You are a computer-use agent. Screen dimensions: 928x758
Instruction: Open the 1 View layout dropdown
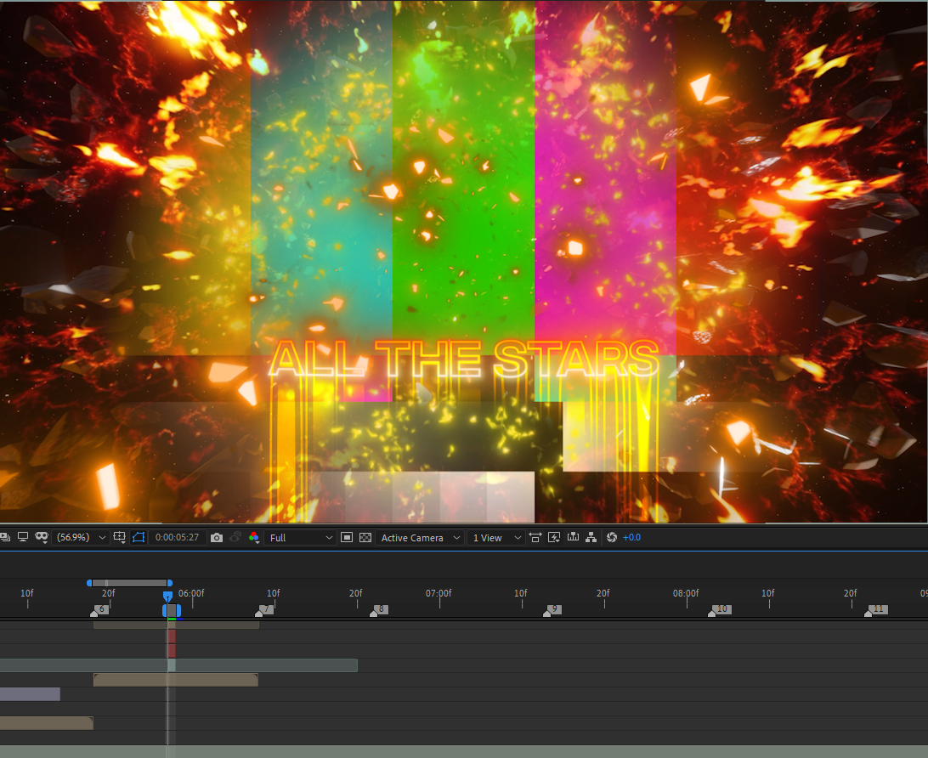point(496,537)
